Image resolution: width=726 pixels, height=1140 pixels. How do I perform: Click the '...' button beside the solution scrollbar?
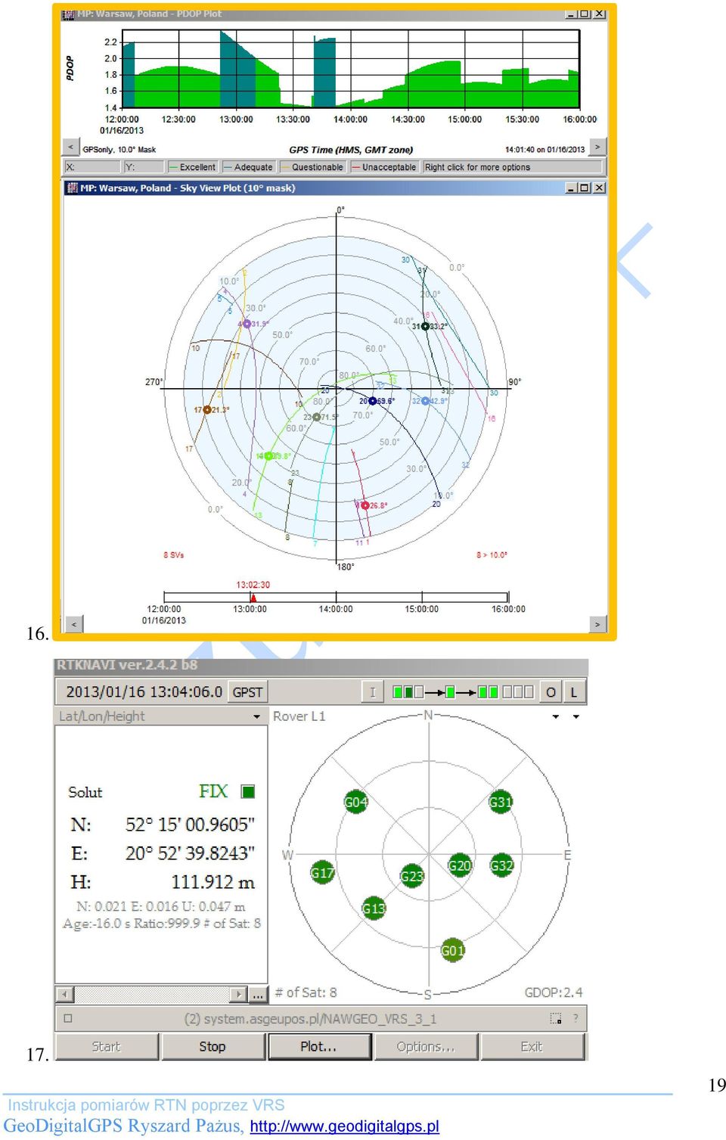(258, 994)
